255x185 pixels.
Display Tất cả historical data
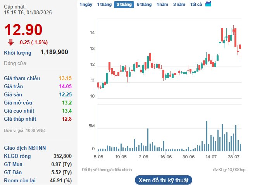coord(196,5)
